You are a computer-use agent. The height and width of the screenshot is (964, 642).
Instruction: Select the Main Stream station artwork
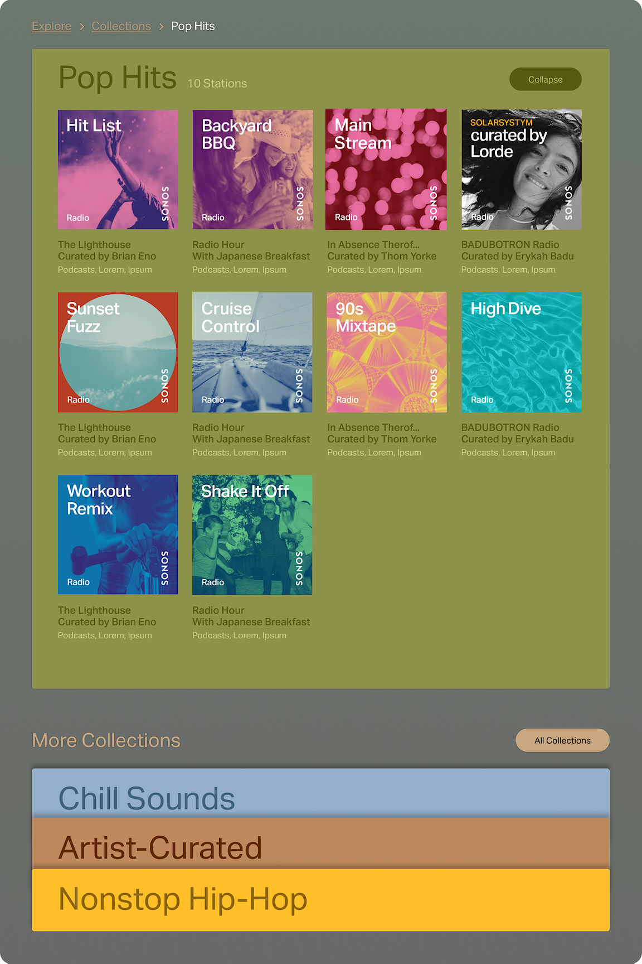pyautogui.click(x=386, y=170)
